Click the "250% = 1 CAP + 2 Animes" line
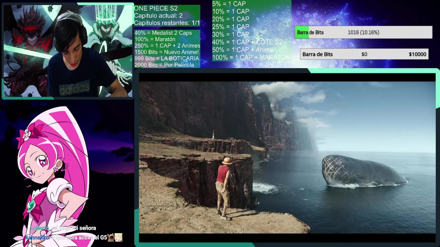The width and height of the screenshot is (440, 247). [x=167, y=46]
